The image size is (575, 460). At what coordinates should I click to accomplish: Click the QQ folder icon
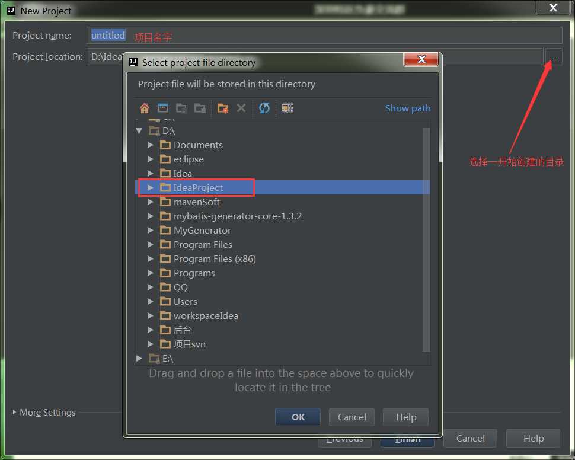[x=165, y=287]
